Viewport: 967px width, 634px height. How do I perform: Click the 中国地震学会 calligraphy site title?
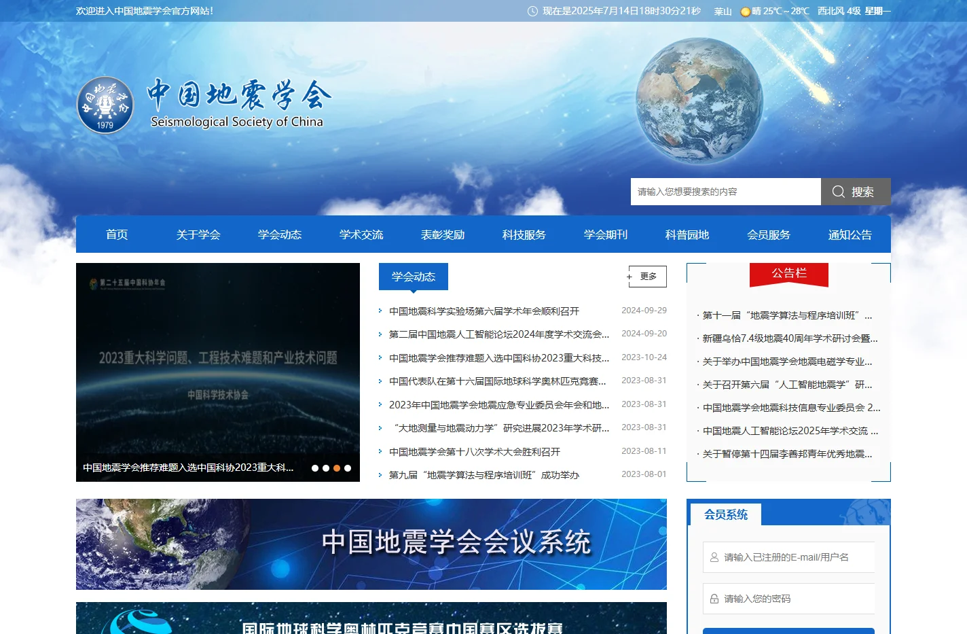(239, 94)
